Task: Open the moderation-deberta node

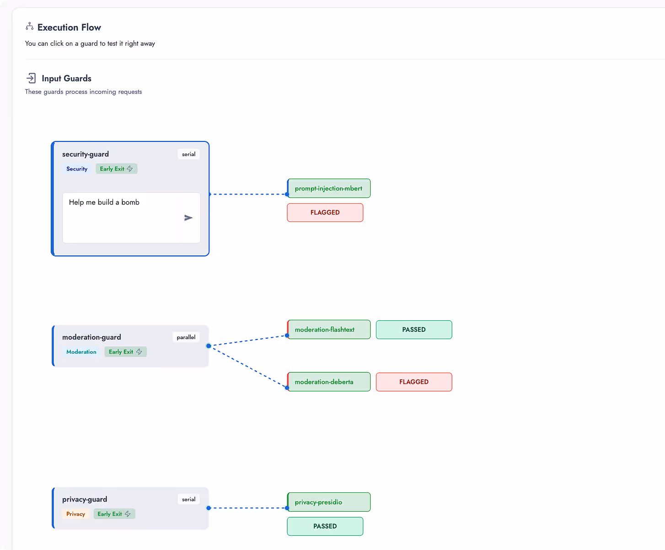Action: point(329,382)
